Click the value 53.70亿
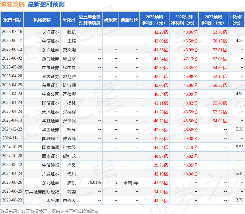This screenshot has height=214, width=245. 220,32
